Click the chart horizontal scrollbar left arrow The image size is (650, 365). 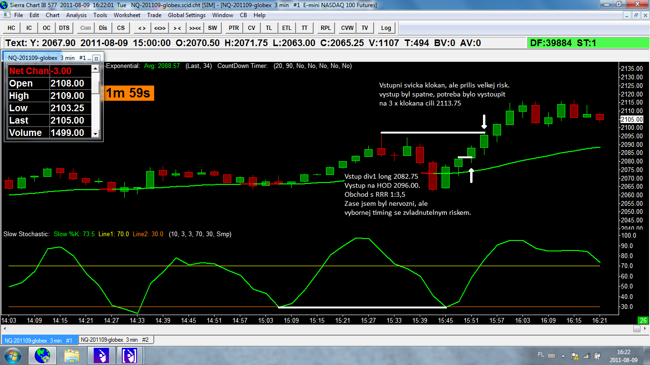[x=4, y=328]
